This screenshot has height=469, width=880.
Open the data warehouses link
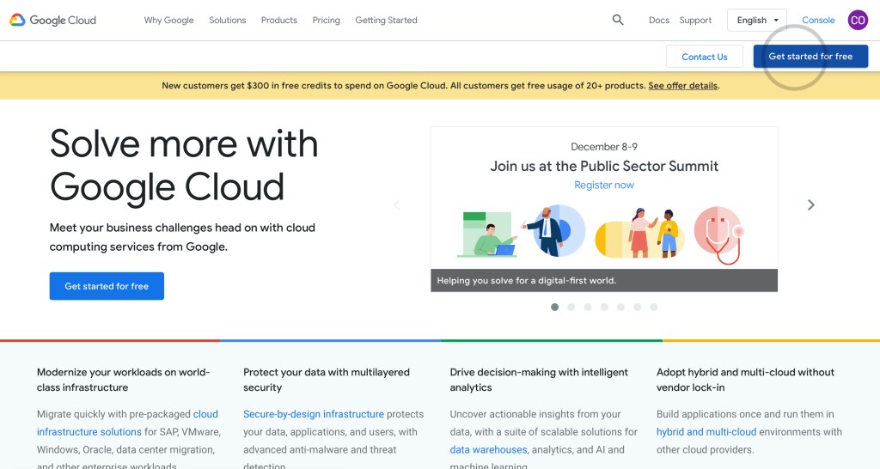tap(488, 450)
